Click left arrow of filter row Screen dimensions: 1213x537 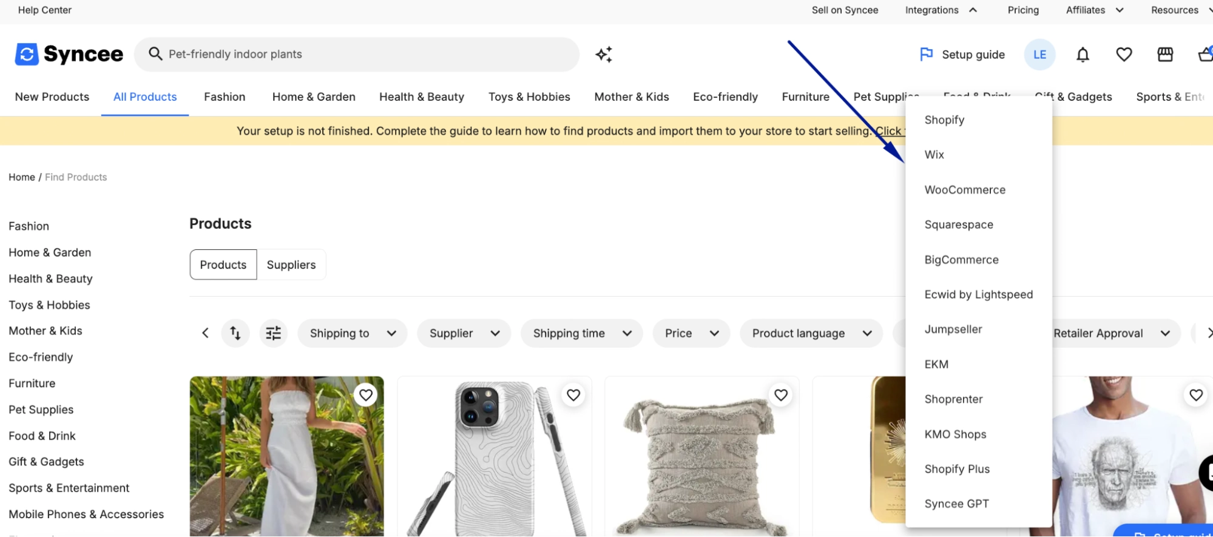coord(205,333)
